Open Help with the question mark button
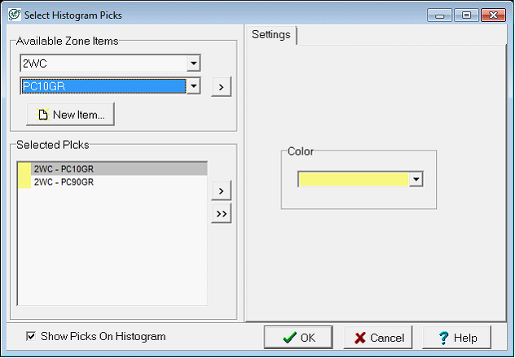Viewport: 515px width, 358px height. click(x=456, y=338)
